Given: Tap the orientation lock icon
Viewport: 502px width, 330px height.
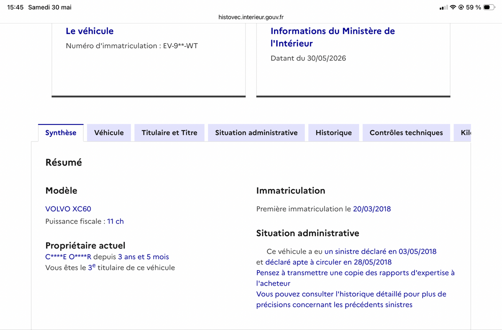Looking at the screenshot, I should click(x=461, y=8).
